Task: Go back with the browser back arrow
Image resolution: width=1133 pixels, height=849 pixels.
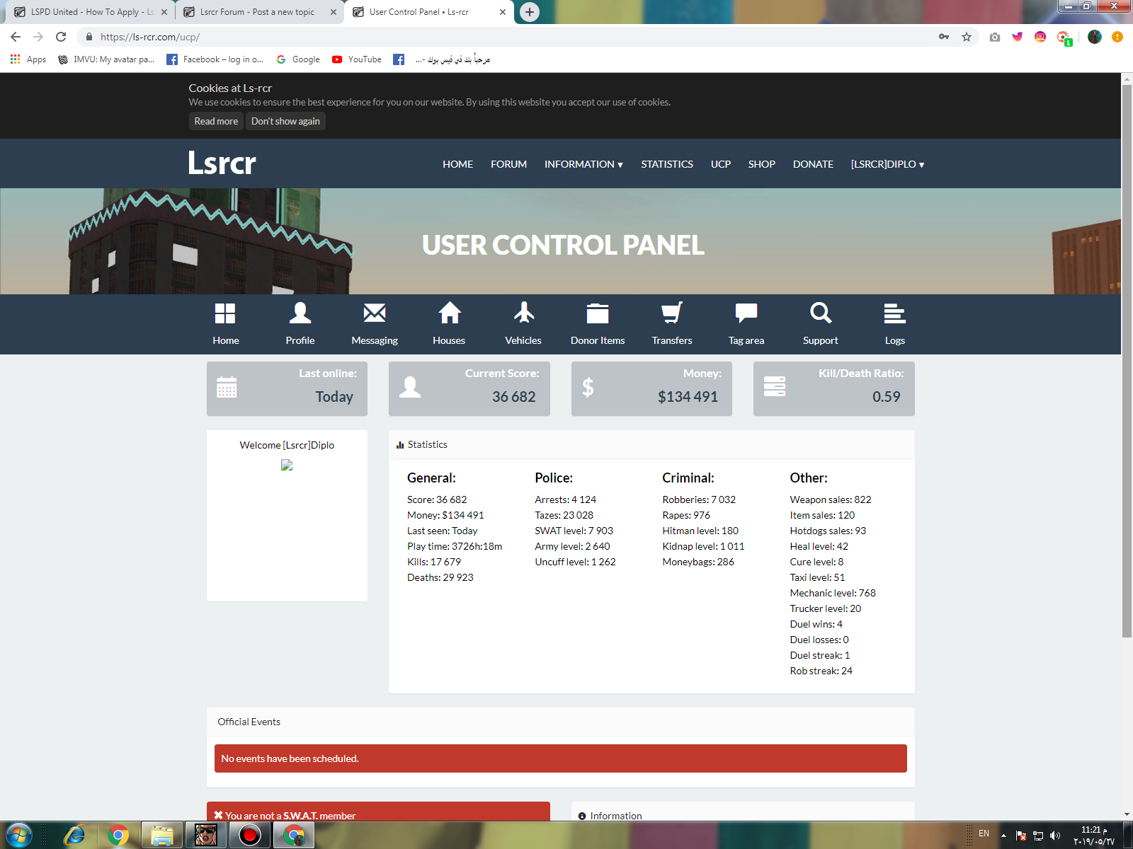Action: [x=16, y=37]
